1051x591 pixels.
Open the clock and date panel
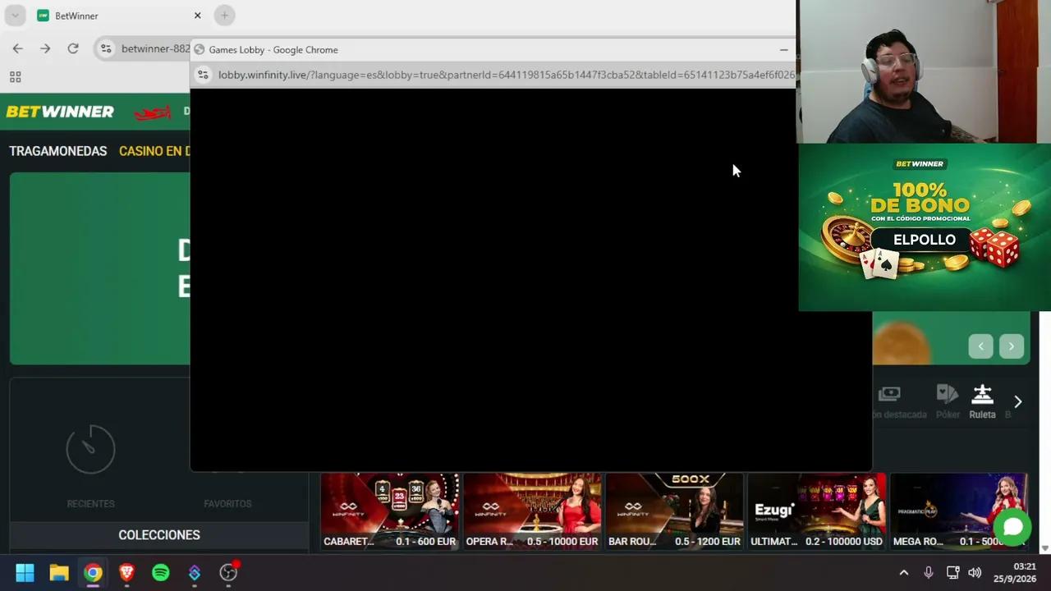(x=1014, y=573)
